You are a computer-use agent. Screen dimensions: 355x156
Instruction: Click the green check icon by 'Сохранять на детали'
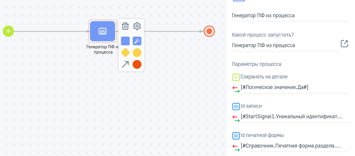(x=236, y=77)
